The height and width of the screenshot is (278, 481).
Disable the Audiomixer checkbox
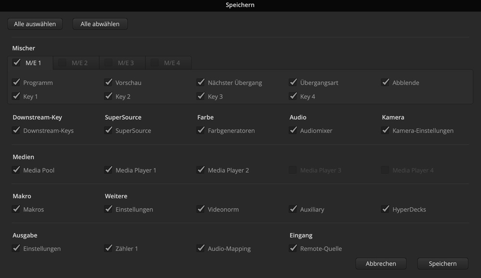293,130
